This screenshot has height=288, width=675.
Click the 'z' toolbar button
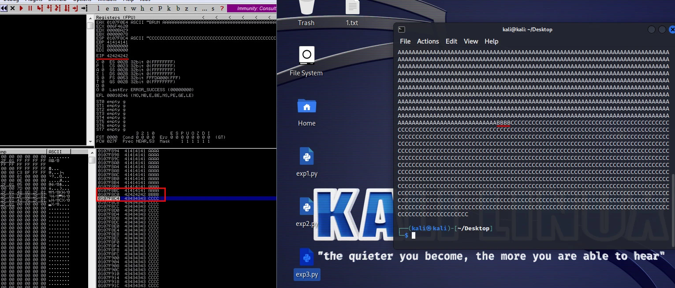(x=186, y=8)
